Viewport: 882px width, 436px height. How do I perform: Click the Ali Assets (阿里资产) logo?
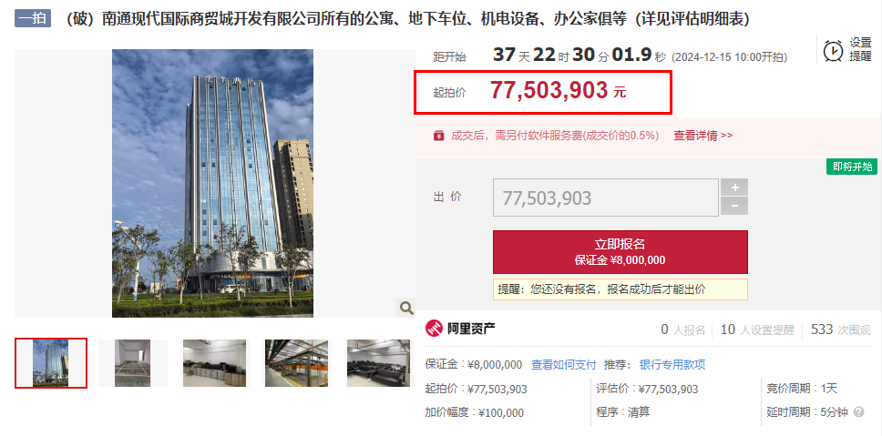460,328
